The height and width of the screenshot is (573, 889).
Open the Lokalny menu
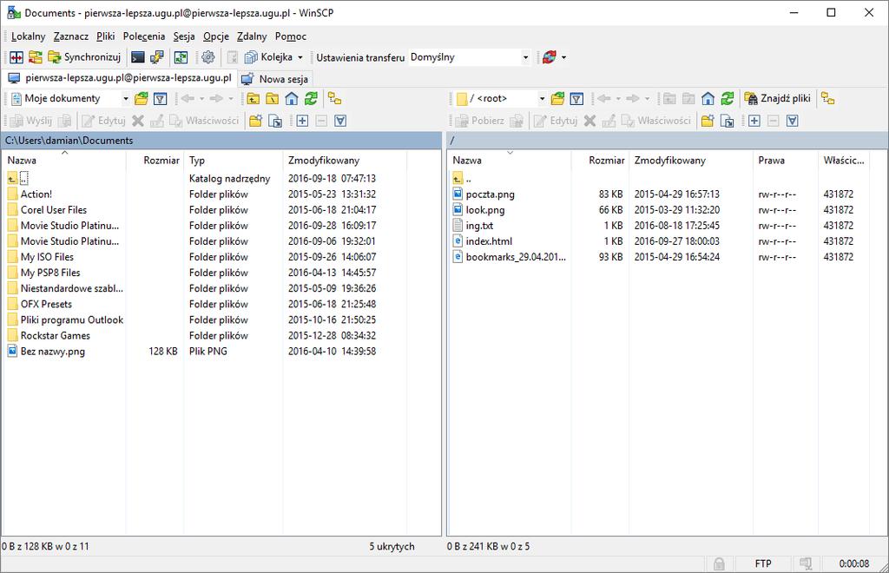pos(28,36)
